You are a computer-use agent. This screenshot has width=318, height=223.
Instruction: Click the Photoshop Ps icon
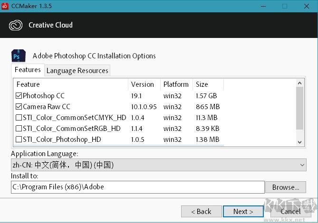18,56
